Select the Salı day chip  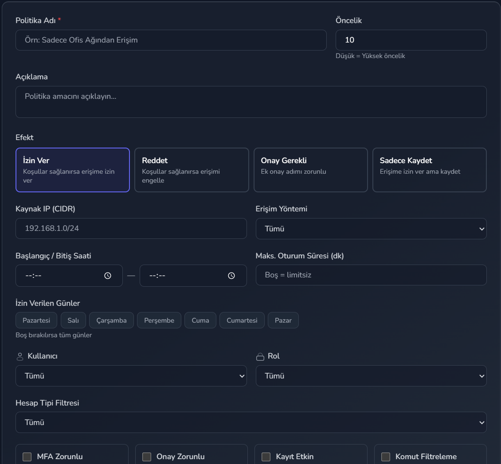73,320
